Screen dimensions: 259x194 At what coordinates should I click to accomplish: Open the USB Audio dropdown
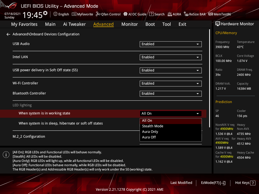[170, 44]
